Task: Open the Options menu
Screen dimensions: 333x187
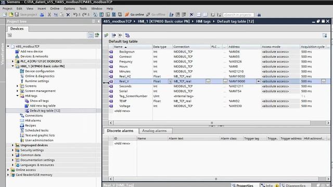Action: pos(69,8)
